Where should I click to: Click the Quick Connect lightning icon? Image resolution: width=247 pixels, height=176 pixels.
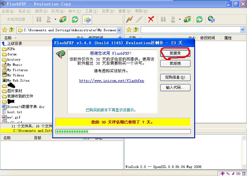130,19
